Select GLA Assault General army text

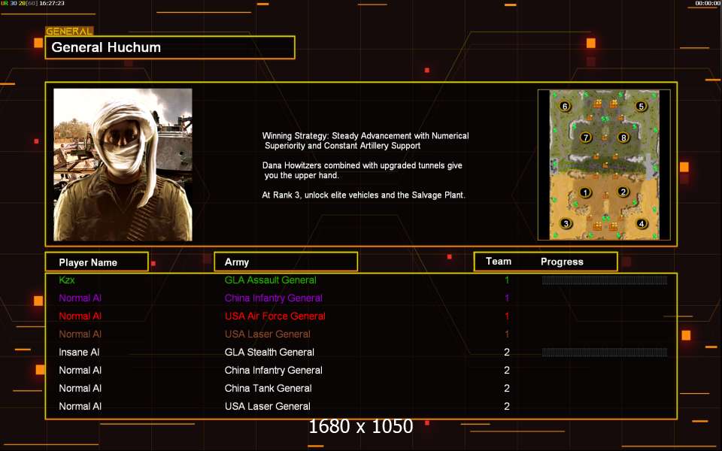click(270, 280)
